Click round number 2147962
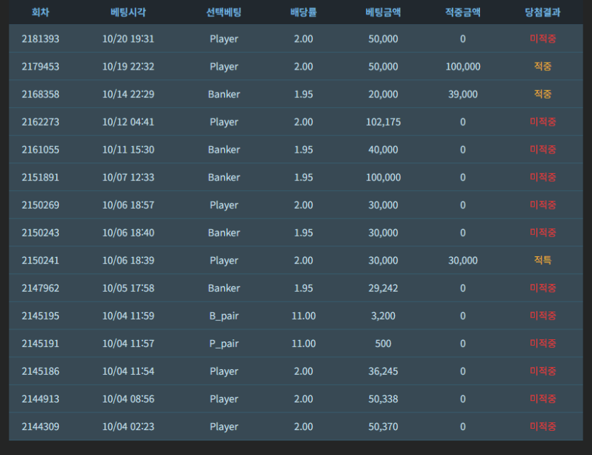 (40, 288)
